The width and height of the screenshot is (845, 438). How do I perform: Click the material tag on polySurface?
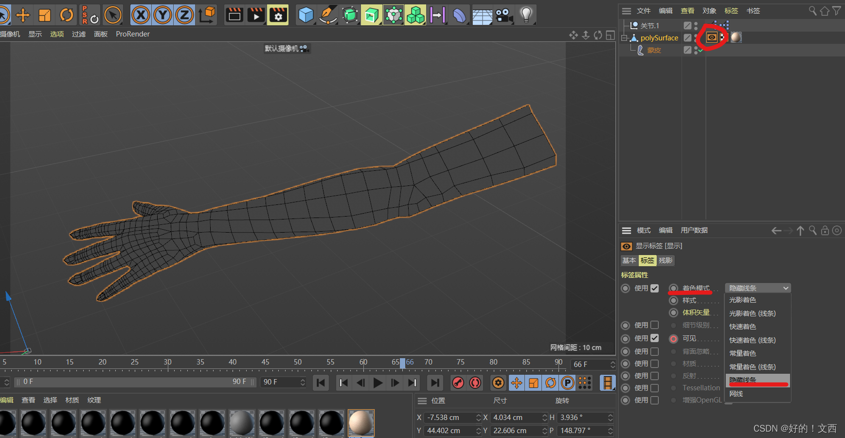(736, 37)
